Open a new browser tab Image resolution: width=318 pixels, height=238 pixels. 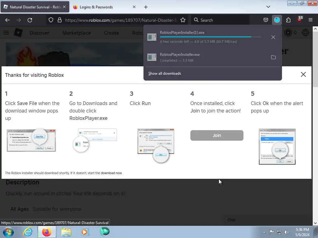146,7
